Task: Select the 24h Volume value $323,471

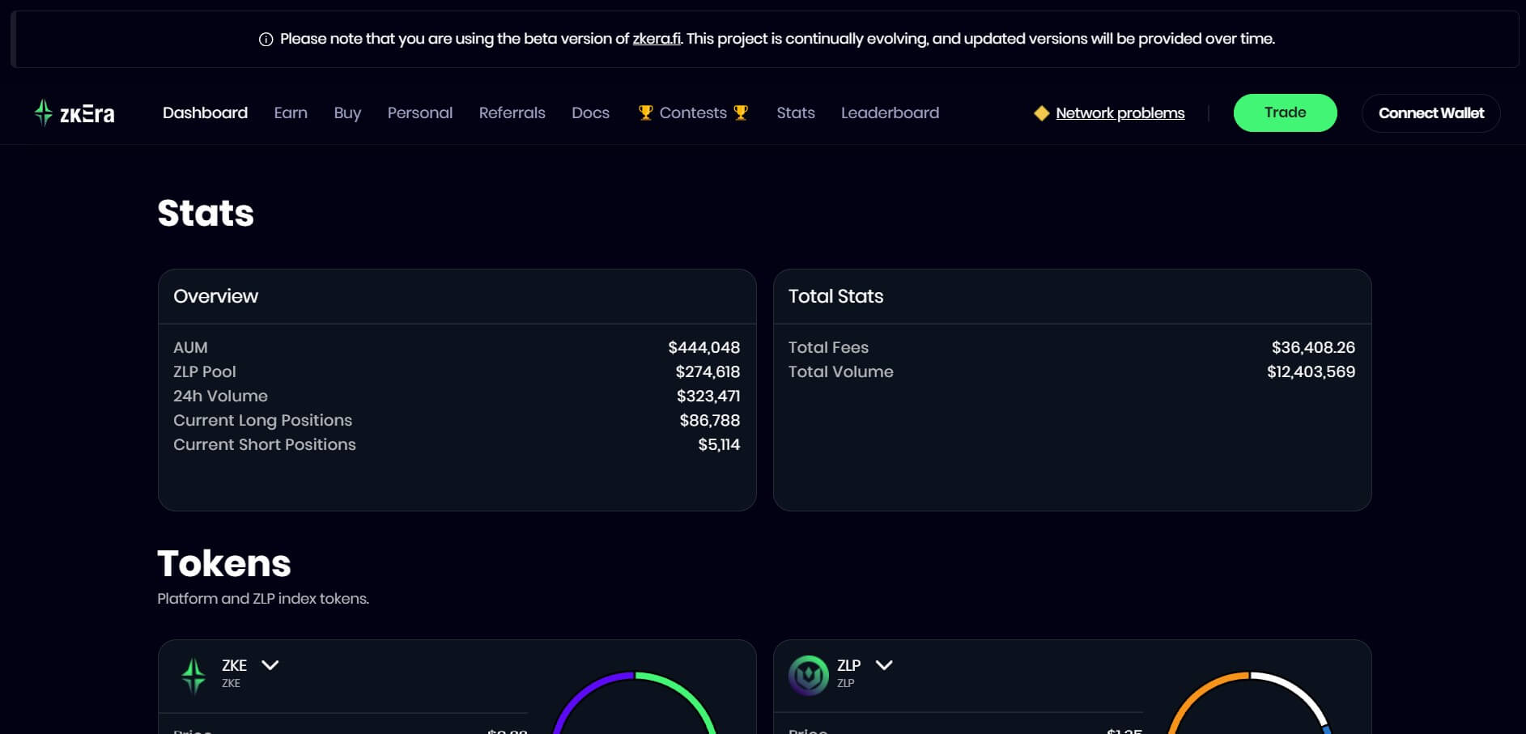Action: point(708,396)
